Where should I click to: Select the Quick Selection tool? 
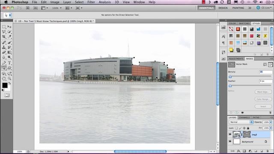(x=9, y=32)
